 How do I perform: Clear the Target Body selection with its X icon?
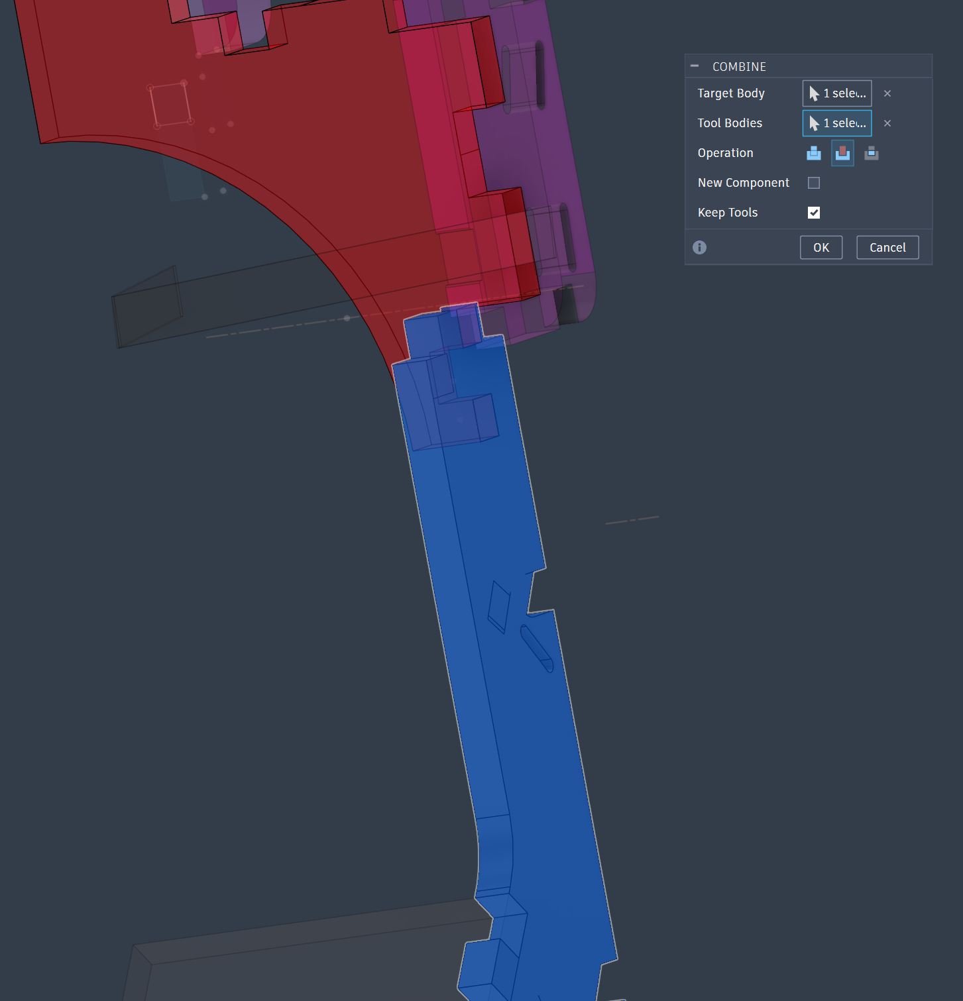(x=887, y=93)
